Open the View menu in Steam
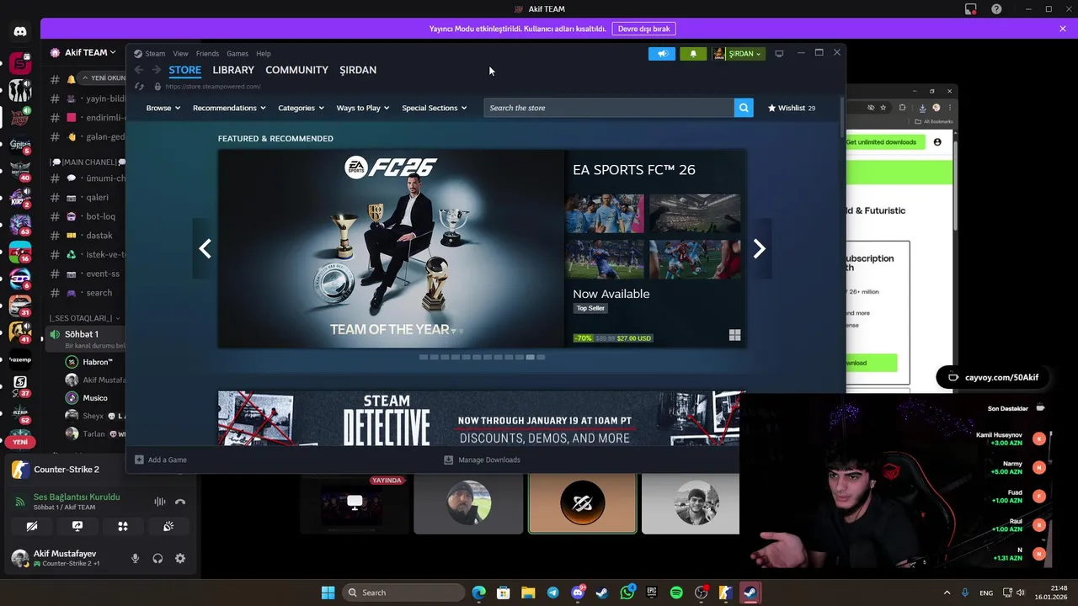This screenshot has height=606, width=1078. (x=180, y=53)
